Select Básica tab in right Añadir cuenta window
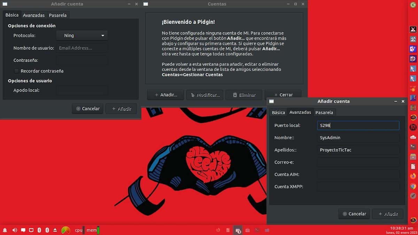This screenshot has width=418, height=235. tap(278, 112)
